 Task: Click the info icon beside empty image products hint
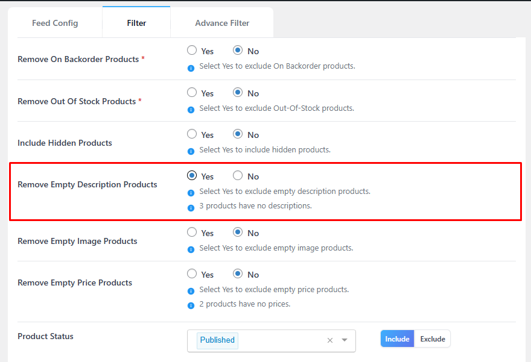pyautogui.click(x=191, y=249)
